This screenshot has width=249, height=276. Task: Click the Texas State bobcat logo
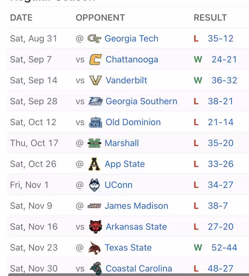click(94, 248)
